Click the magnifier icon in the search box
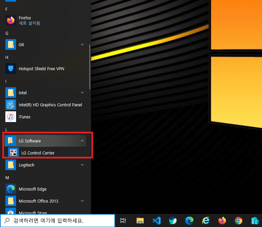The height and width of the screenshot is (227, 262). pyautogui.click(x=7, y=221)
